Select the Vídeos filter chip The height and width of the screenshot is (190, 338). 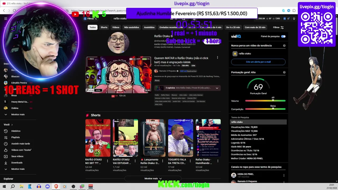116,27
